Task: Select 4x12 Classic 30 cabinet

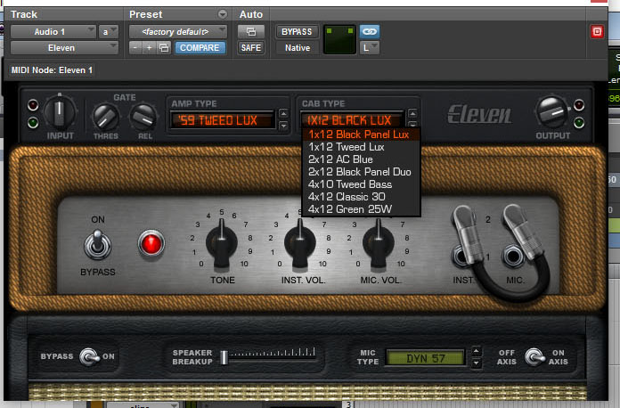Action: (x=361, y=197)
